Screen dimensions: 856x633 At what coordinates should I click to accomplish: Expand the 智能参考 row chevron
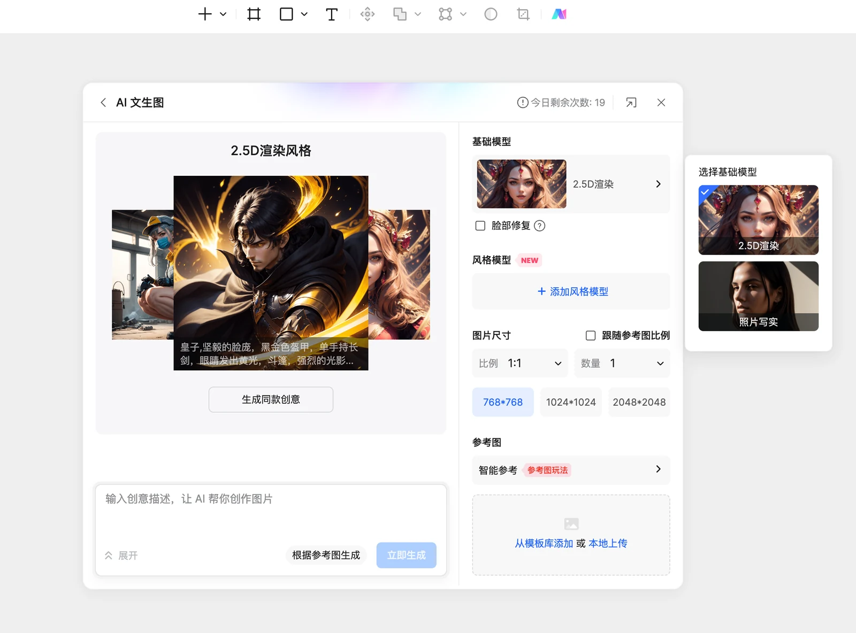(x=658, y=469)
